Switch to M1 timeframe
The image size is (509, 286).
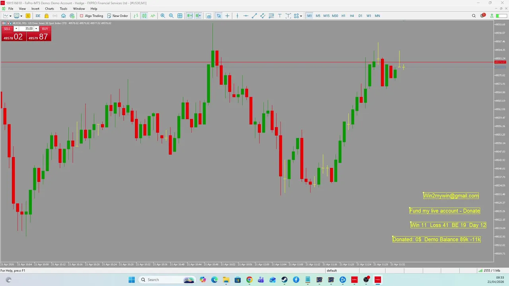[309, 16]
